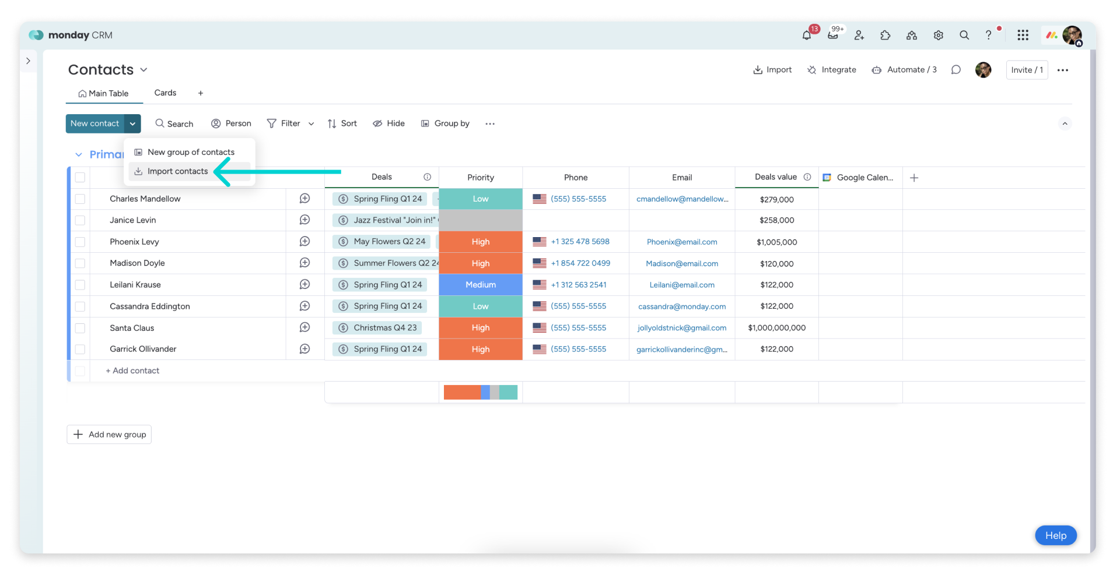
Task: Open Group by options
Action: 445,124
